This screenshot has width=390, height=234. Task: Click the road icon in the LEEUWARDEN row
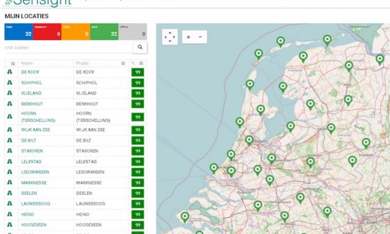pos(10,172)
